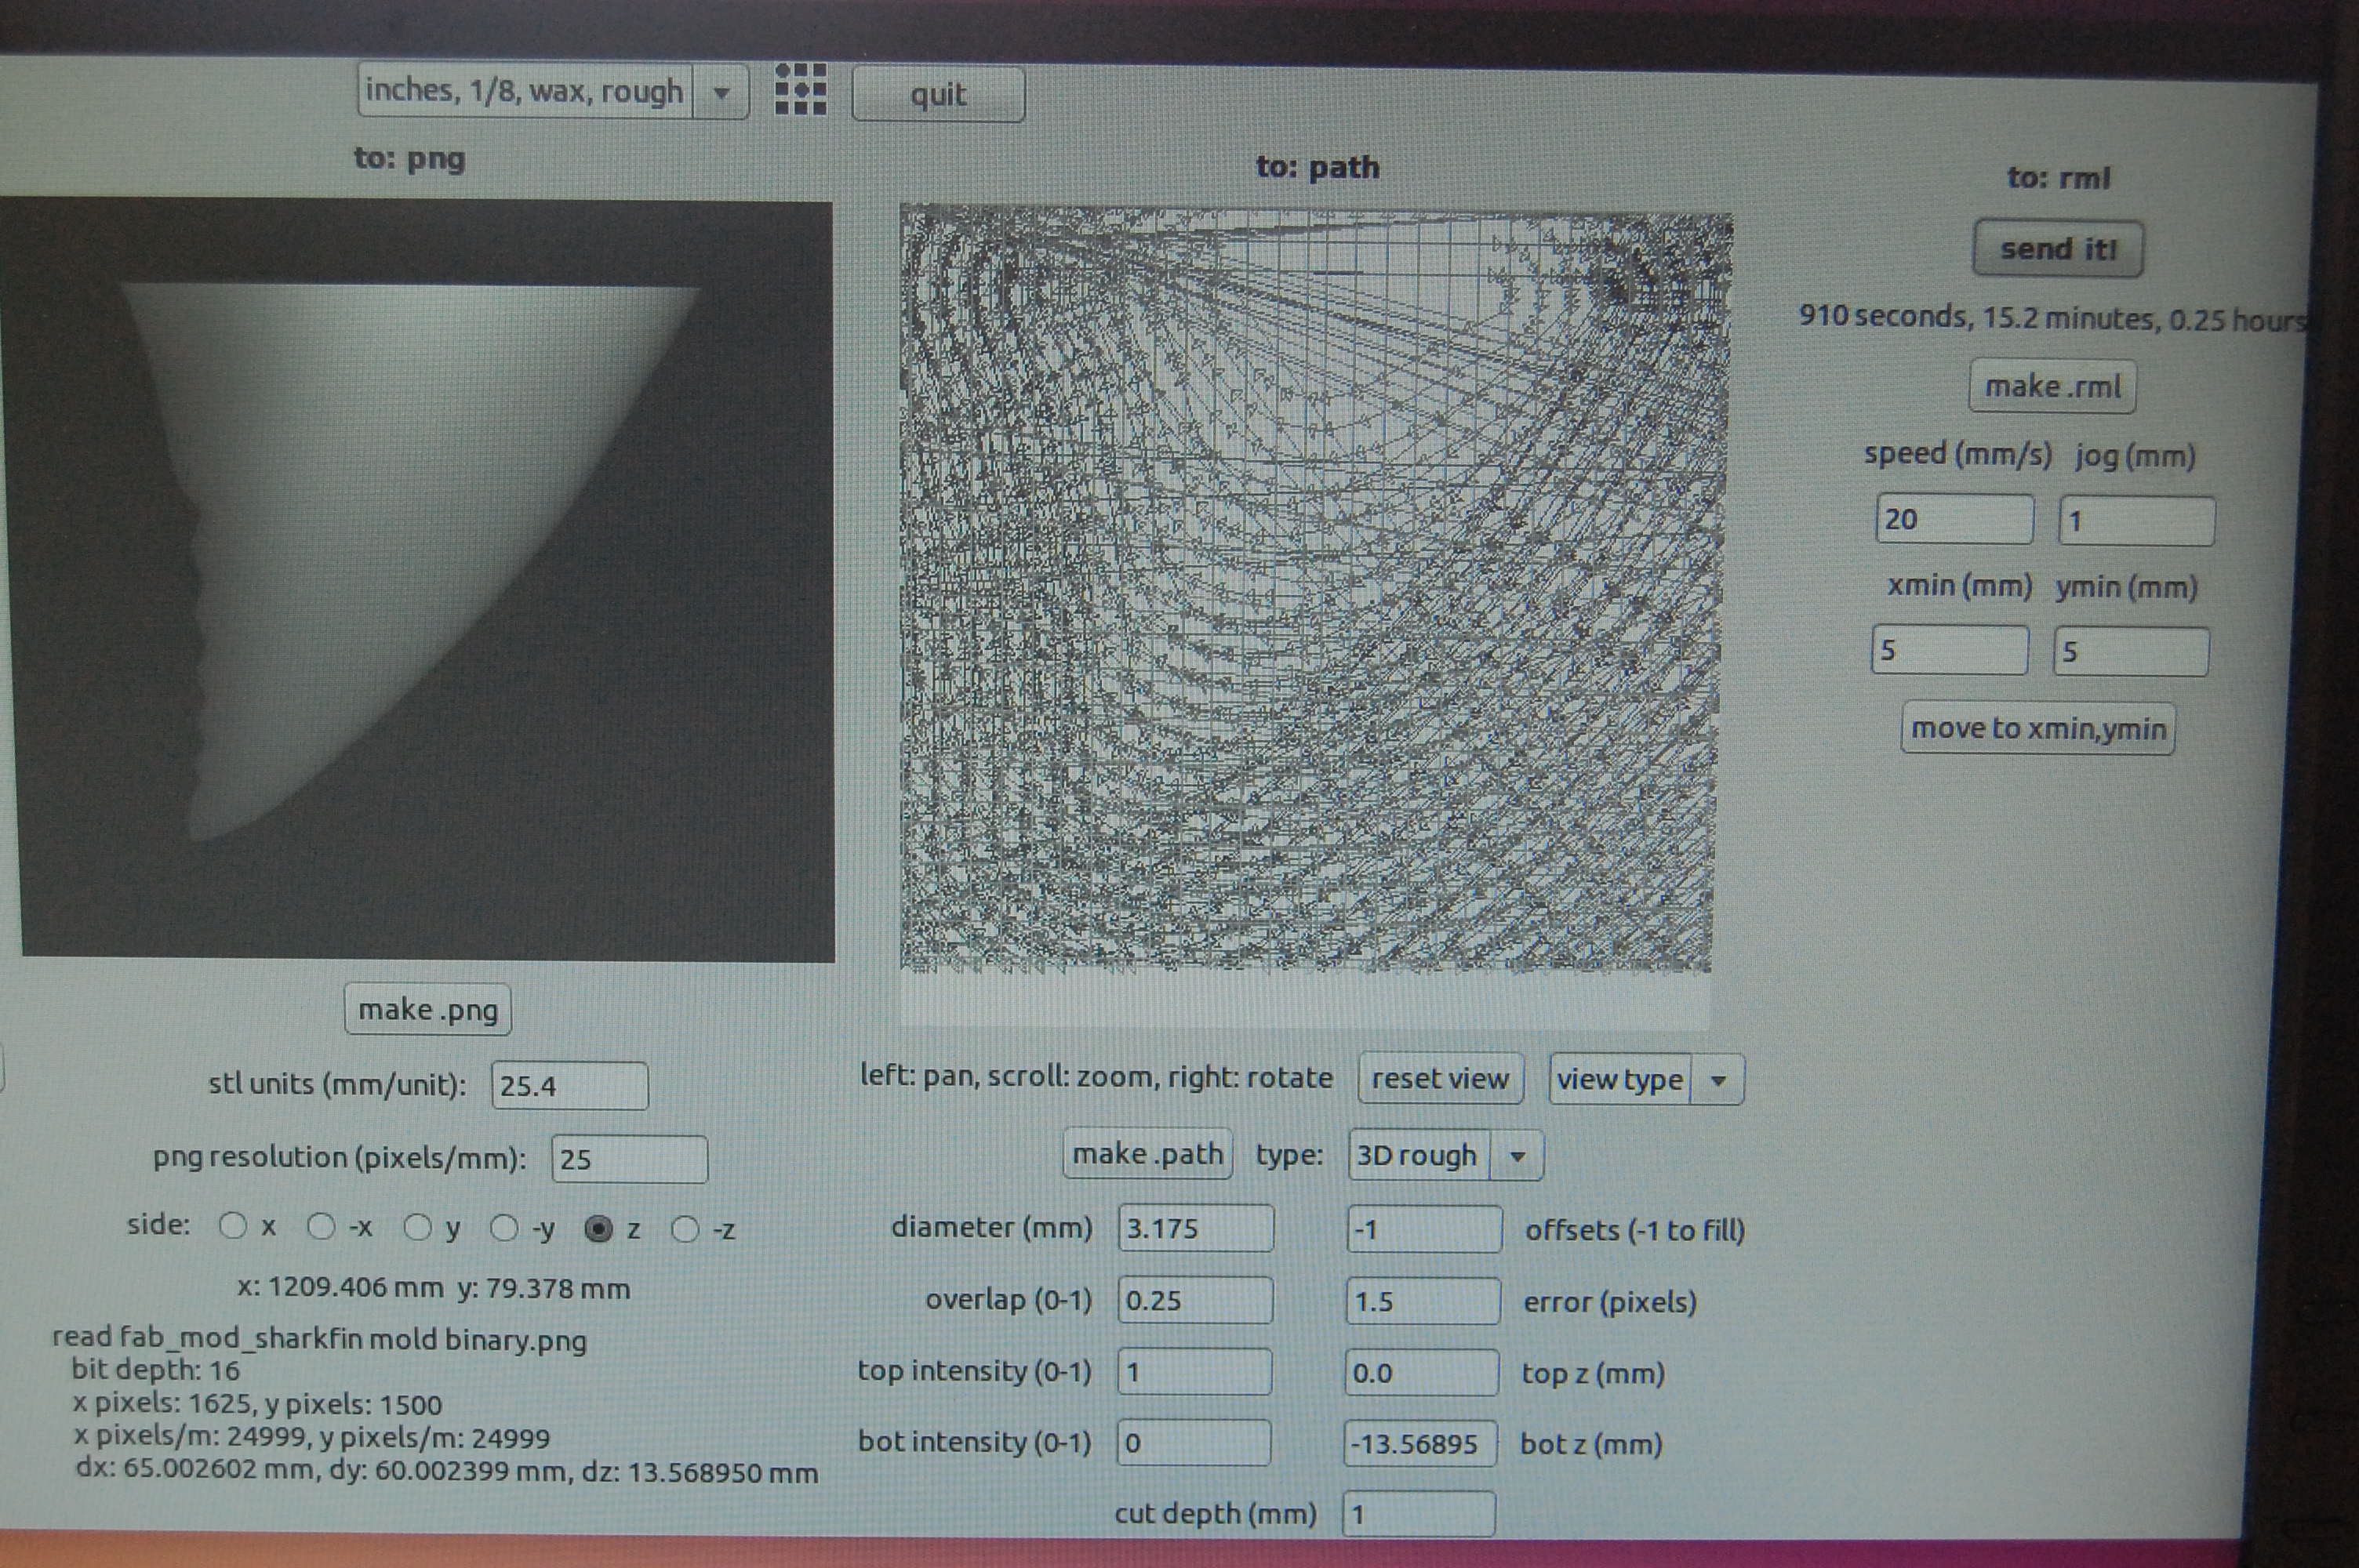Click the png resolution field
Image resolution: width=2359 pixels, height=1568 pixels.
(630, 1160)
